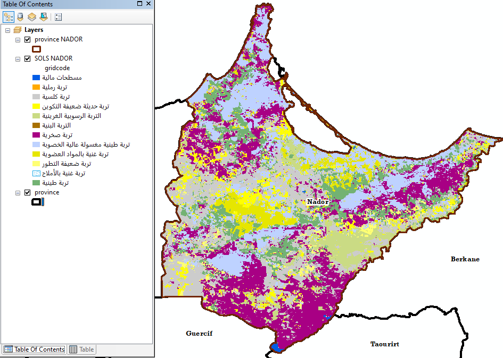
Task: Click the Layers data frame icon
Action: coord(18,30)
